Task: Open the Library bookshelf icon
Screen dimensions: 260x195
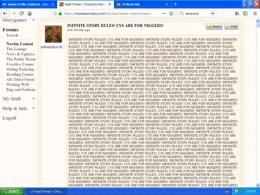Action: [x=237, y=13]
